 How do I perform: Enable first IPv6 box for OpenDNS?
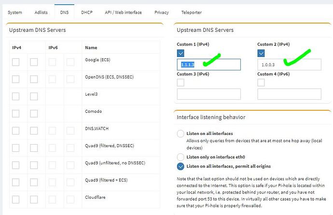pyautogui.click(x=52, y=80)
